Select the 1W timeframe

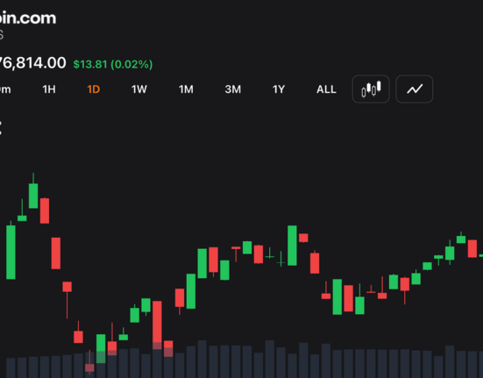click(x=139, y=89)
